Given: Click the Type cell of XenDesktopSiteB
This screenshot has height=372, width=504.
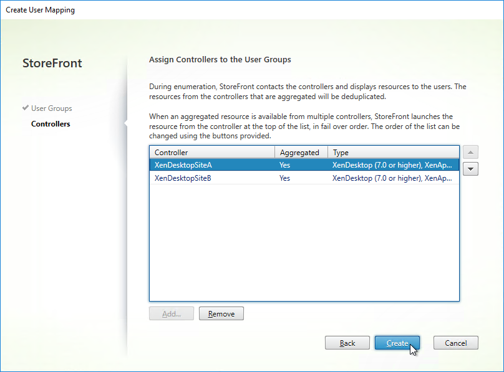Looking at the screenshot, I should click(392, 178).
